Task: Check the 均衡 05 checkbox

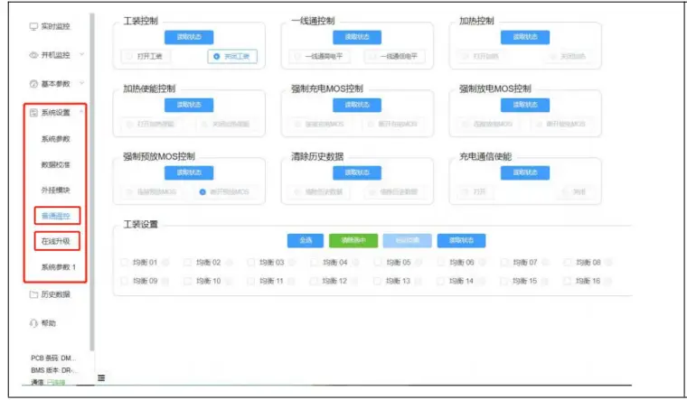Action: click(x=378, y=263)
